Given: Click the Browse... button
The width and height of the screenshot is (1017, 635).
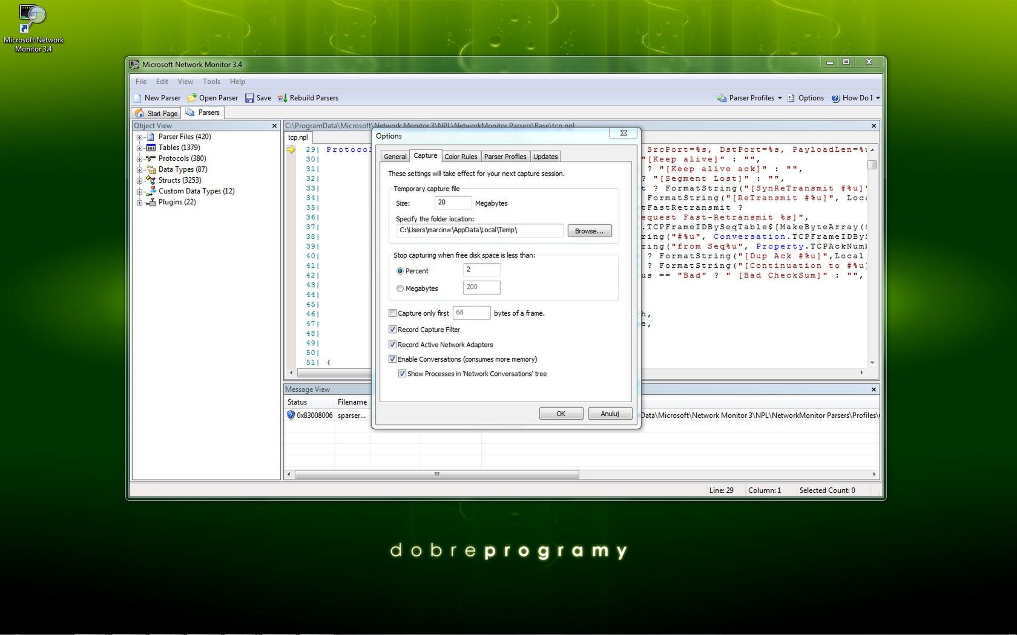Looking at the screenshot, I should click(x=589, y=231).
